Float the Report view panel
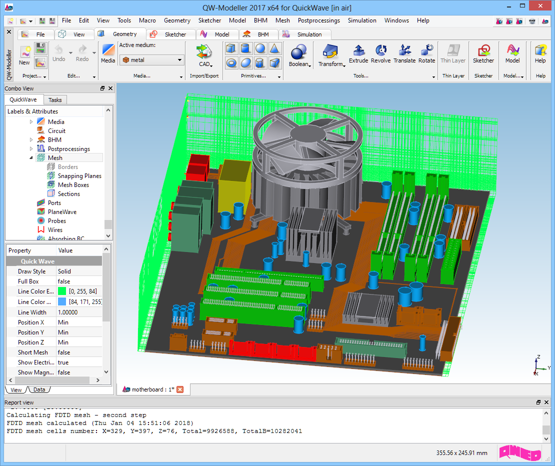 click(538, 402)
